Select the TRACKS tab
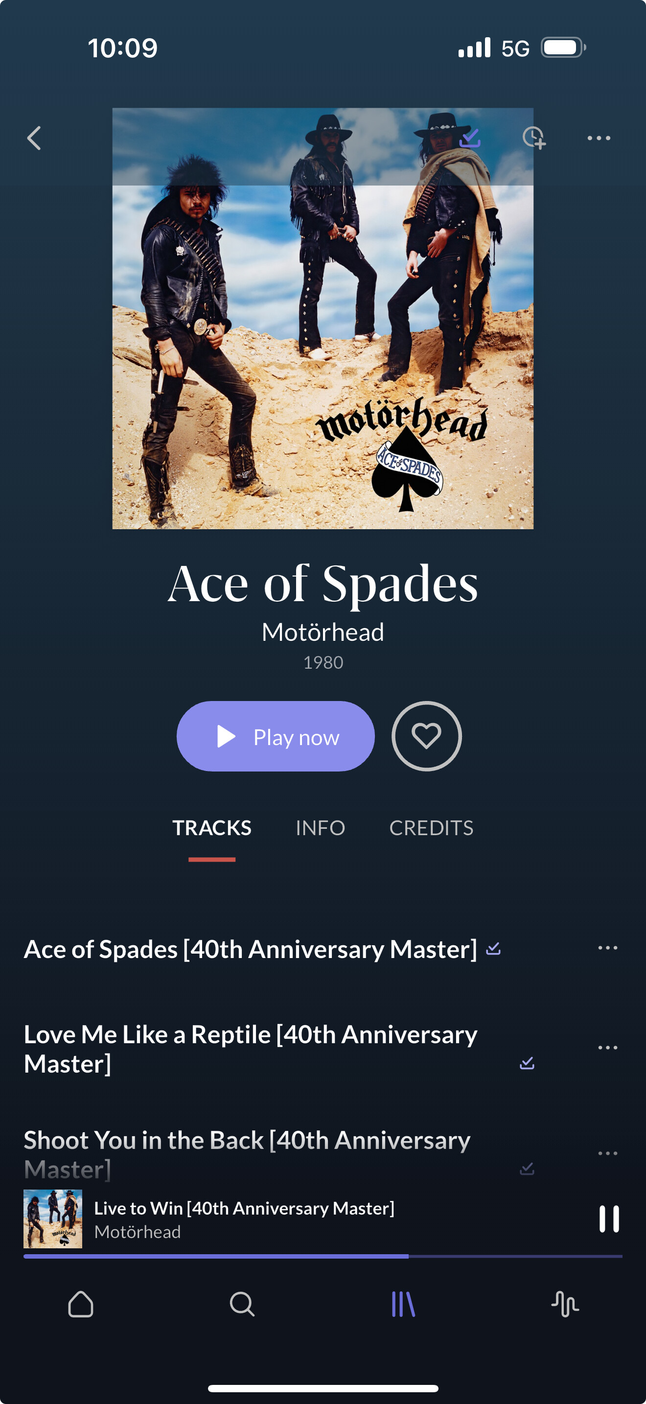The width and height of the screenshot is (646, 1404). (x=212, y=827)
